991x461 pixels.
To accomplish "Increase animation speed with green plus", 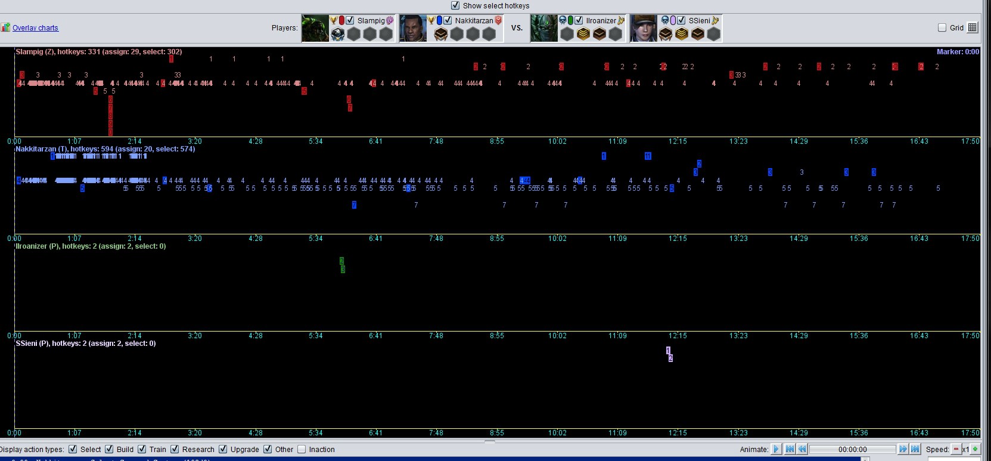I will click(x=975, y=449).
